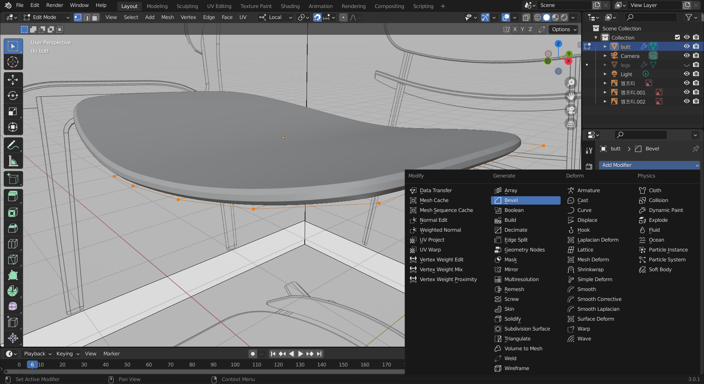The image size is (704, 384).
Task: Click the outliner search field
Action: tap(650, 17)
